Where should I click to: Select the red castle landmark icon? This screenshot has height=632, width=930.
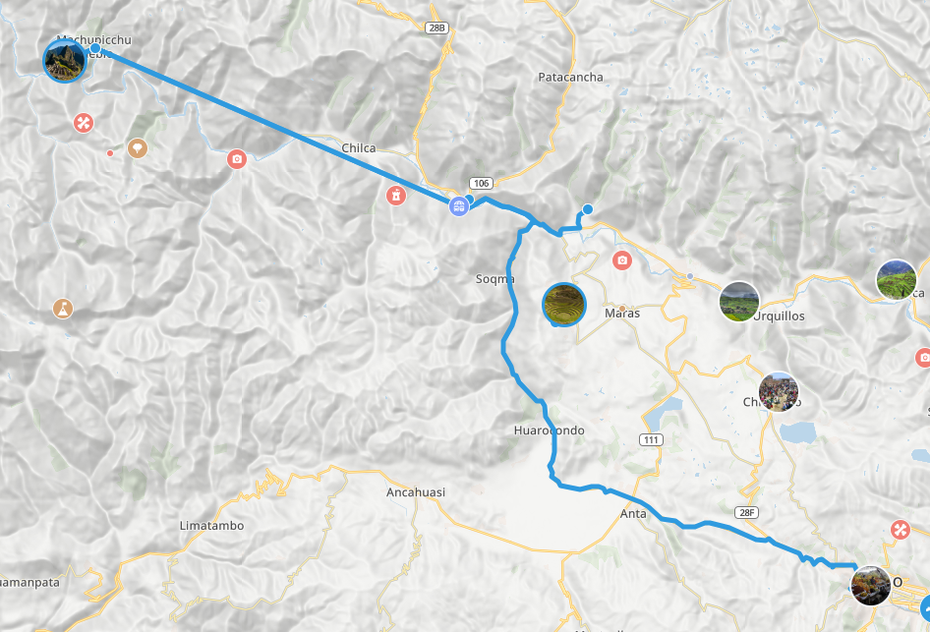[x=396, y=195]
